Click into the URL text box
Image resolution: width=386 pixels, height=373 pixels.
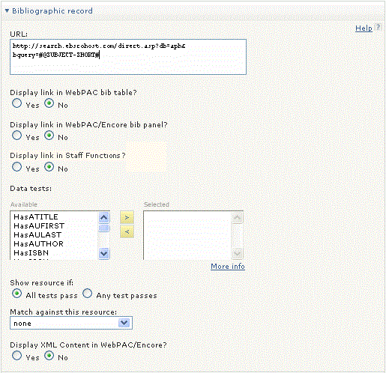tap(128, 57)
